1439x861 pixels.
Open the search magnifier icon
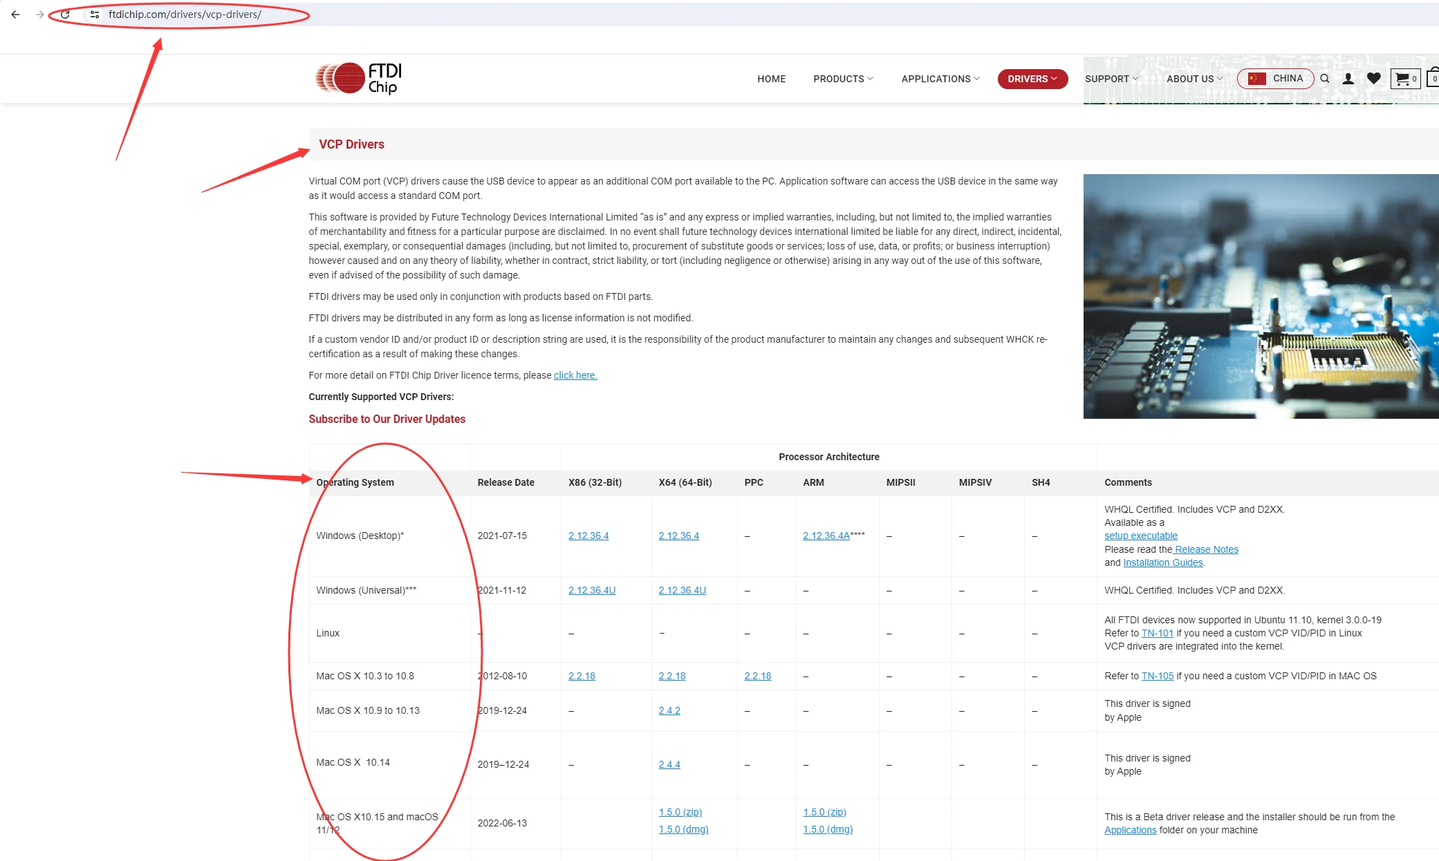click(1325, 79)
